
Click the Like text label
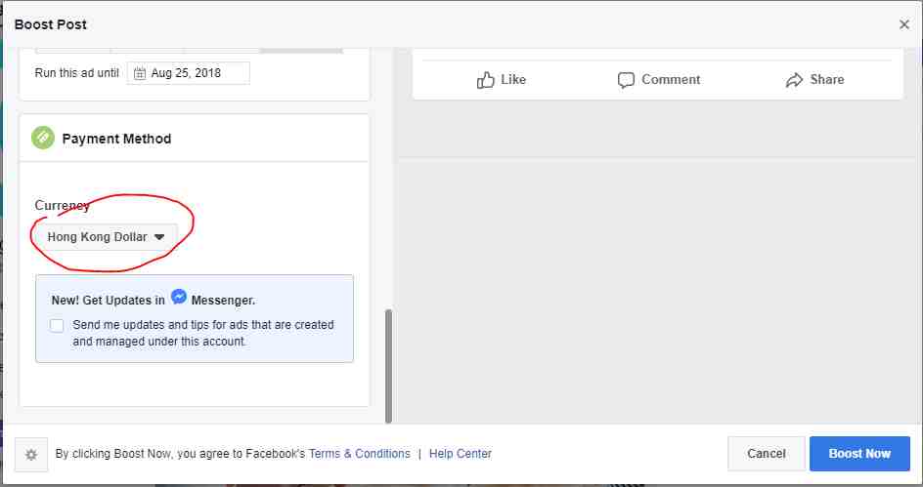[x=513, y=80]
